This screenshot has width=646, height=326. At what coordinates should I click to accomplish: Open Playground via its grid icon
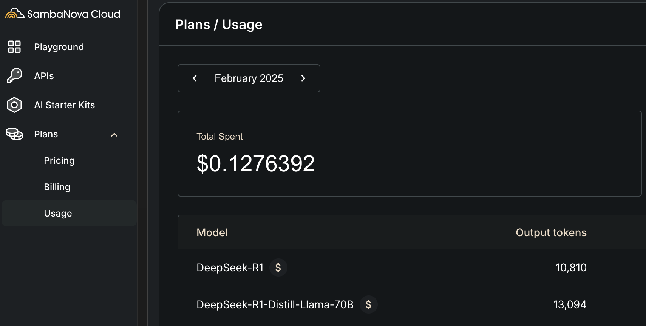pos(14,47)
